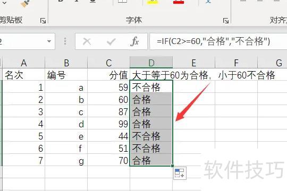287x191 pixels.
Task: Click the 不合格 result beside score 59
Action: click(151, 86)
